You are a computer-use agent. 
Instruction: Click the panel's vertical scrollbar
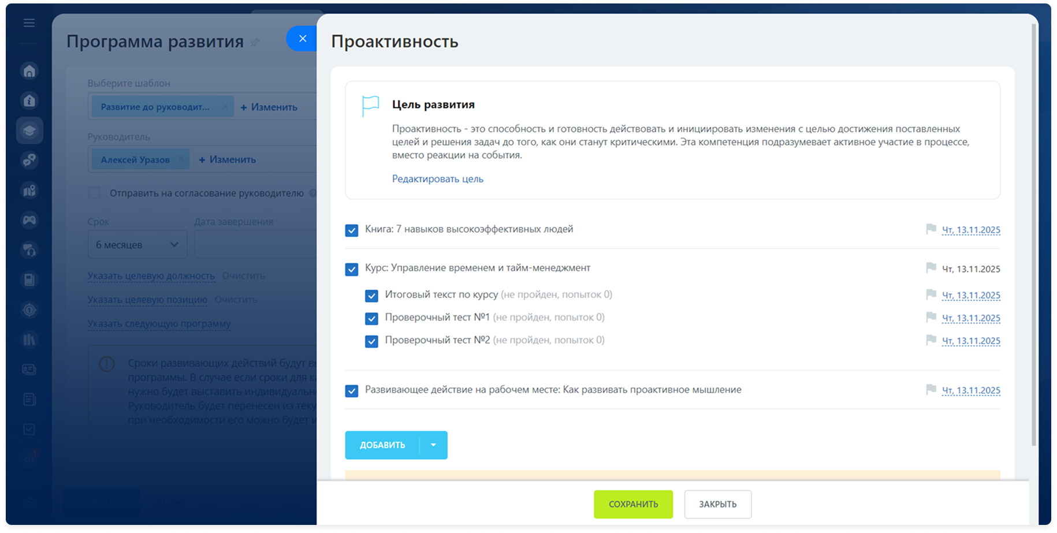pyautogui.click(x=1033, y=231)
